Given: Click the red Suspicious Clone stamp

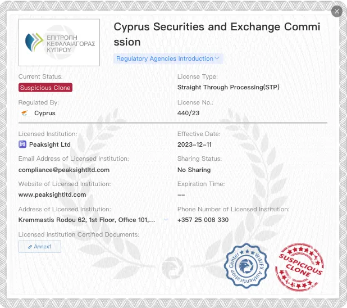Looking at the screenshot, I should point(299,267).
